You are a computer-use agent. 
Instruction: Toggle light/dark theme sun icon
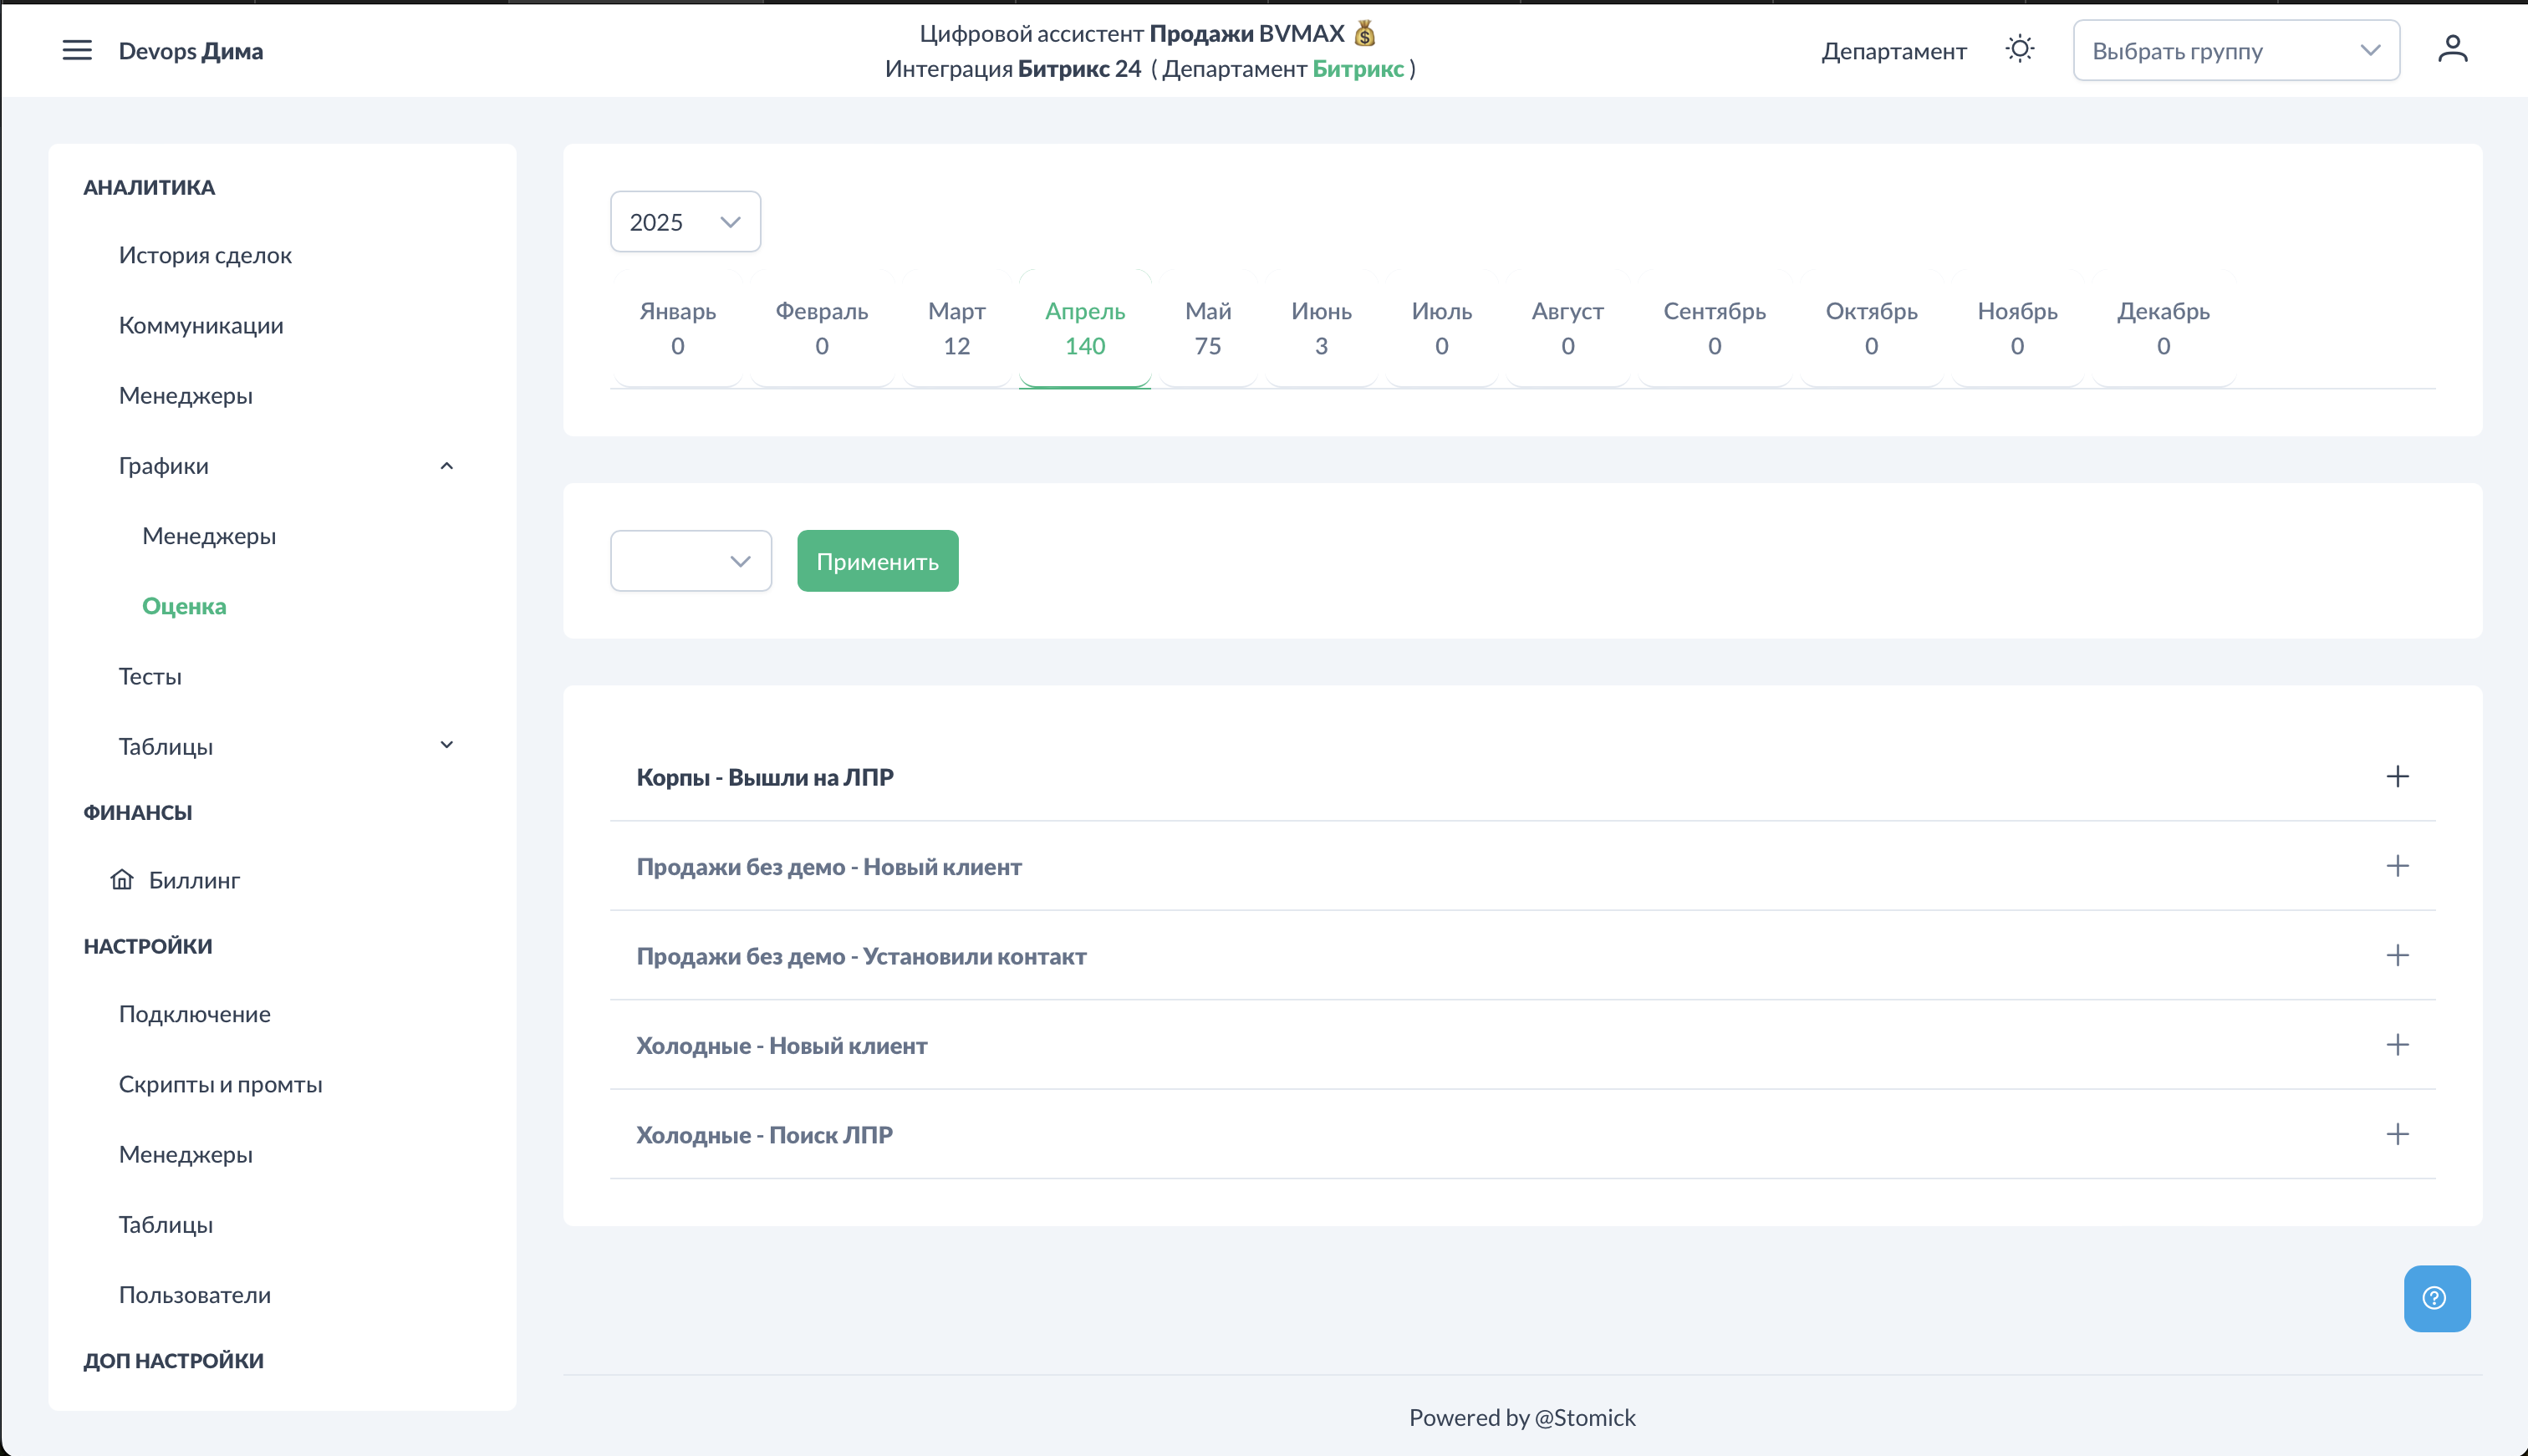point(2019,49)
